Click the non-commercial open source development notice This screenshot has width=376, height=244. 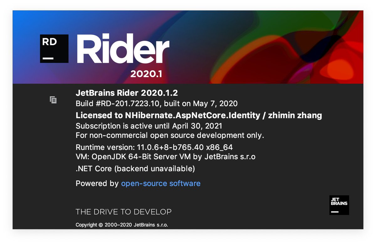170,135
